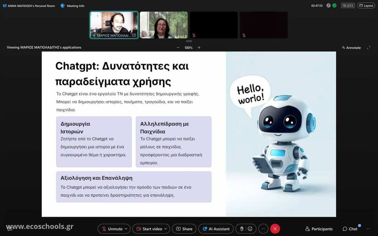
Task: Open more options in the center controls
Action: (x=263, y=229)
